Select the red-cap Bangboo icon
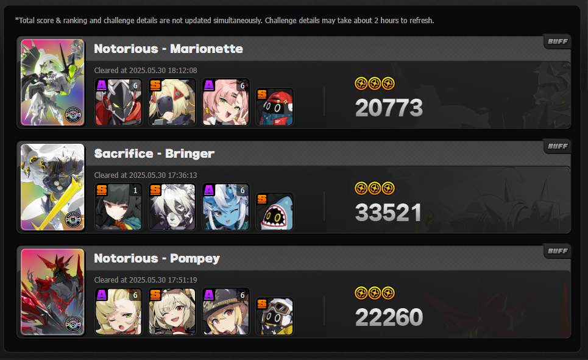 [x=275, y=107]
